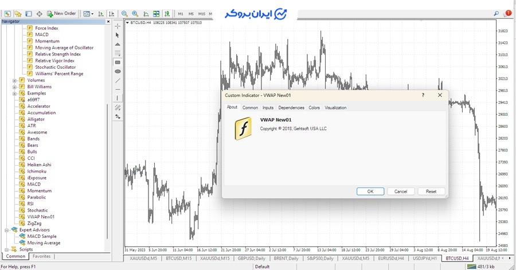Click the search magnifier icon

coord(496,13)
